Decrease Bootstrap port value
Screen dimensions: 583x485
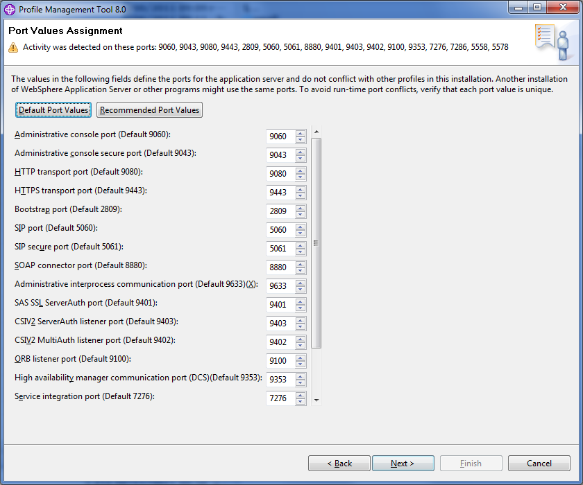coord(301,215)
